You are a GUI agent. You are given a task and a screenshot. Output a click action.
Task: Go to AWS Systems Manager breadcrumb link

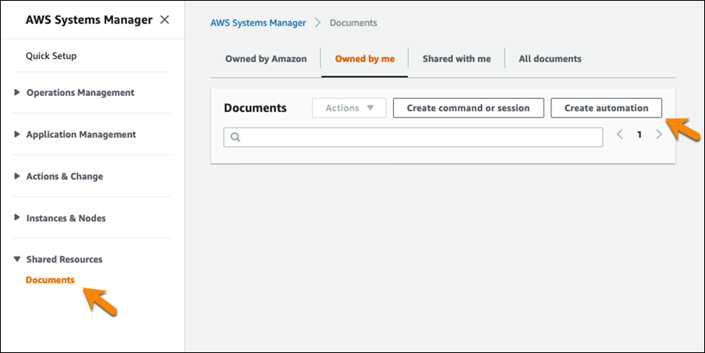coord(258,23)
